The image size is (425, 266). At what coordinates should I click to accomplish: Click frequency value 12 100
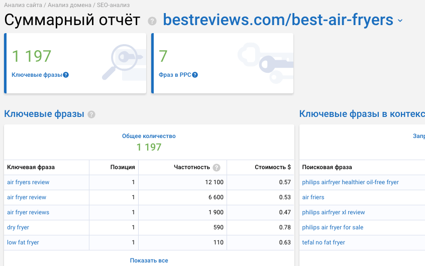click(x=214, y=182)
